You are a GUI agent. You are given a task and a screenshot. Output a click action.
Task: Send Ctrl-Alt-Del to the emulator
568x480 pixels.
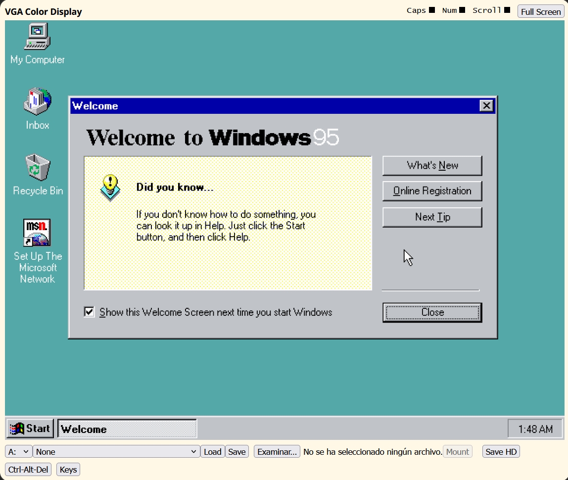coord(29,470)
